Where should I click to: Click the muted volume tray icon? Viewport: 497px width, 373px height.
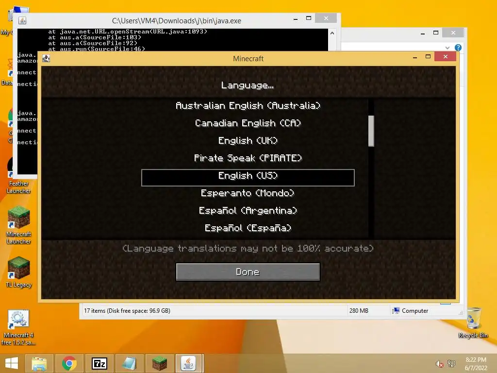(x=439, y=364)
